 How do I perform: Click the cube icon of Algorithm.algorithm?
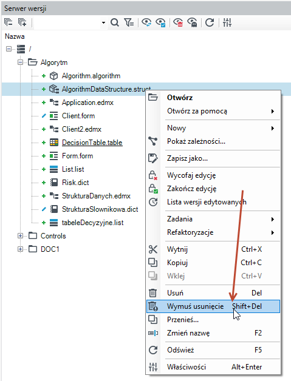pyautogui.click(x=54, y=76)
